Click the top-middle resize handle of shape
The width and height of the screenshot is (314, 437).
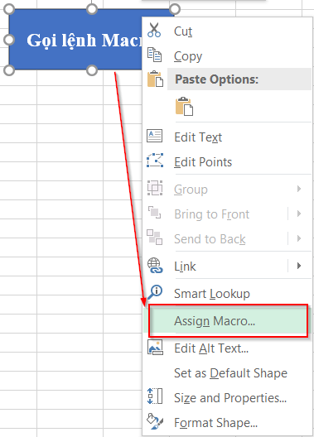pyautogui.click(x=92, y=8)
